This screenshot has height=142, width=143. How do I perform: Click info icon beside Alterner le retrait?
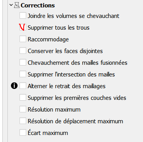point(14,86)
